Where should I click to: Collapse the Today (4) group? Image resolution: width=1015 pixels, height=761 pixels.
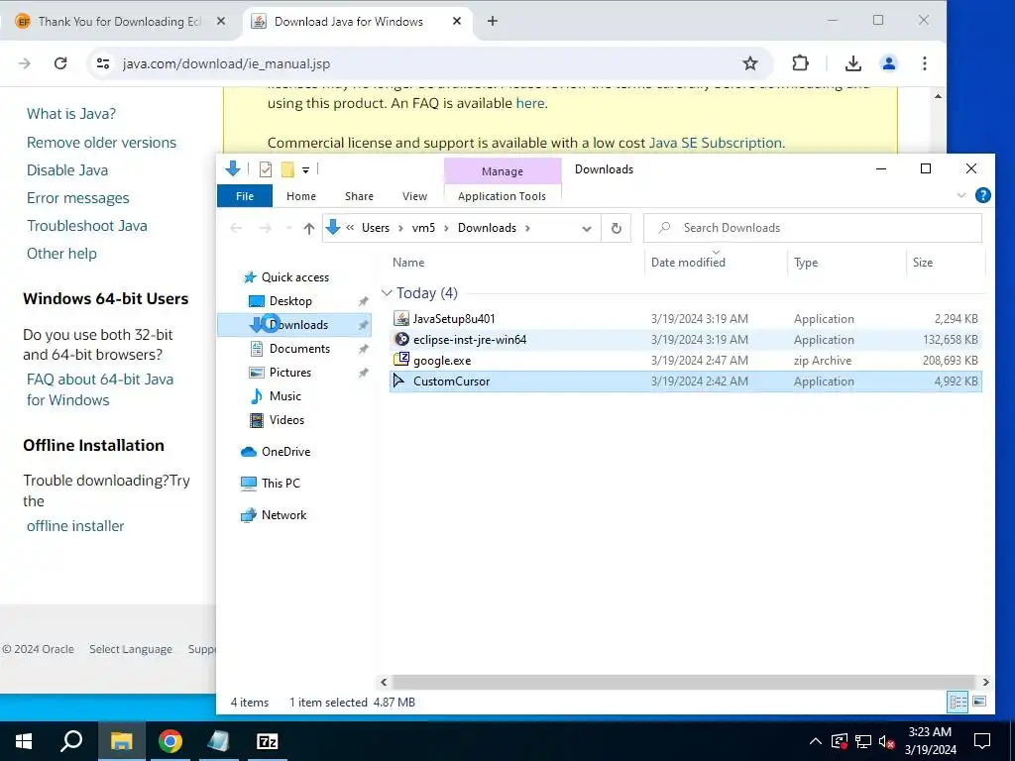pyautogui.click(x=387, y=293)
